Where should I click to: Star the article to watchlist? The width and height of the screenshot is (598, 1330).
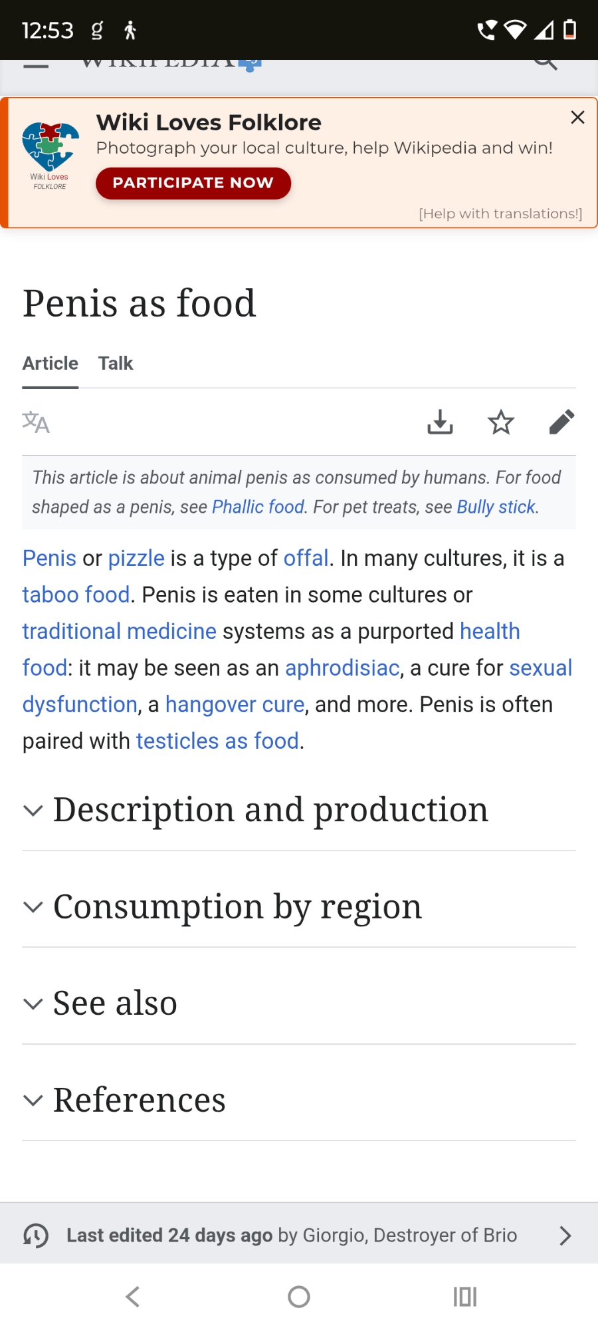tap(501, 422)
